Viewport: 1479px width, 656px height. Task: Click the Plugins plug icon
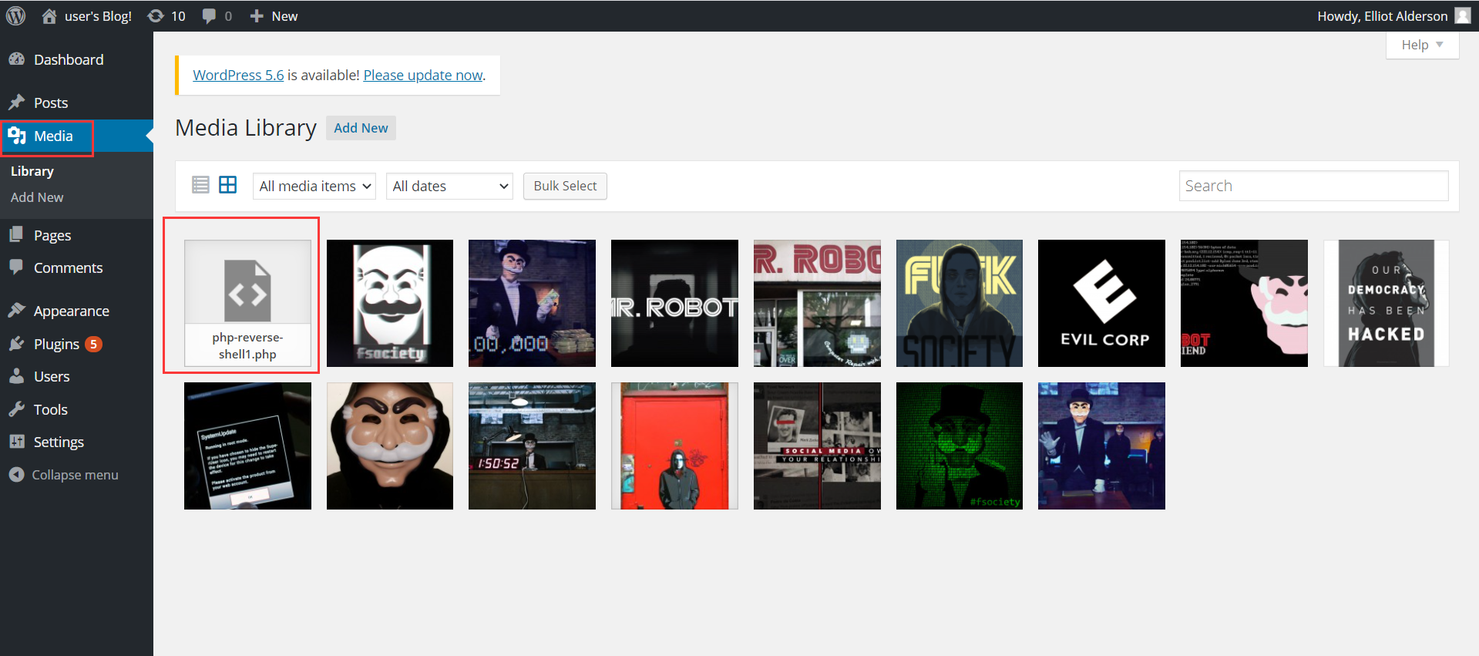click(x=17, y=344)
